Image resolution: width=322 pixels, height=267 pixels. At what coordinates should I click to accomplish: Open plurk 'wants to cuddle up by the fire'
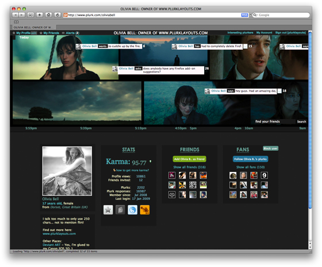(x=109, y=46)
